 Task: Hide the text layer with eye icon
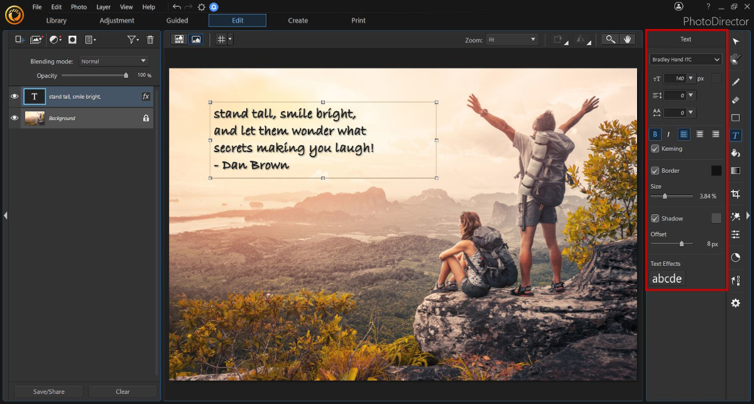pyautogui.click(x=14, y=96)
